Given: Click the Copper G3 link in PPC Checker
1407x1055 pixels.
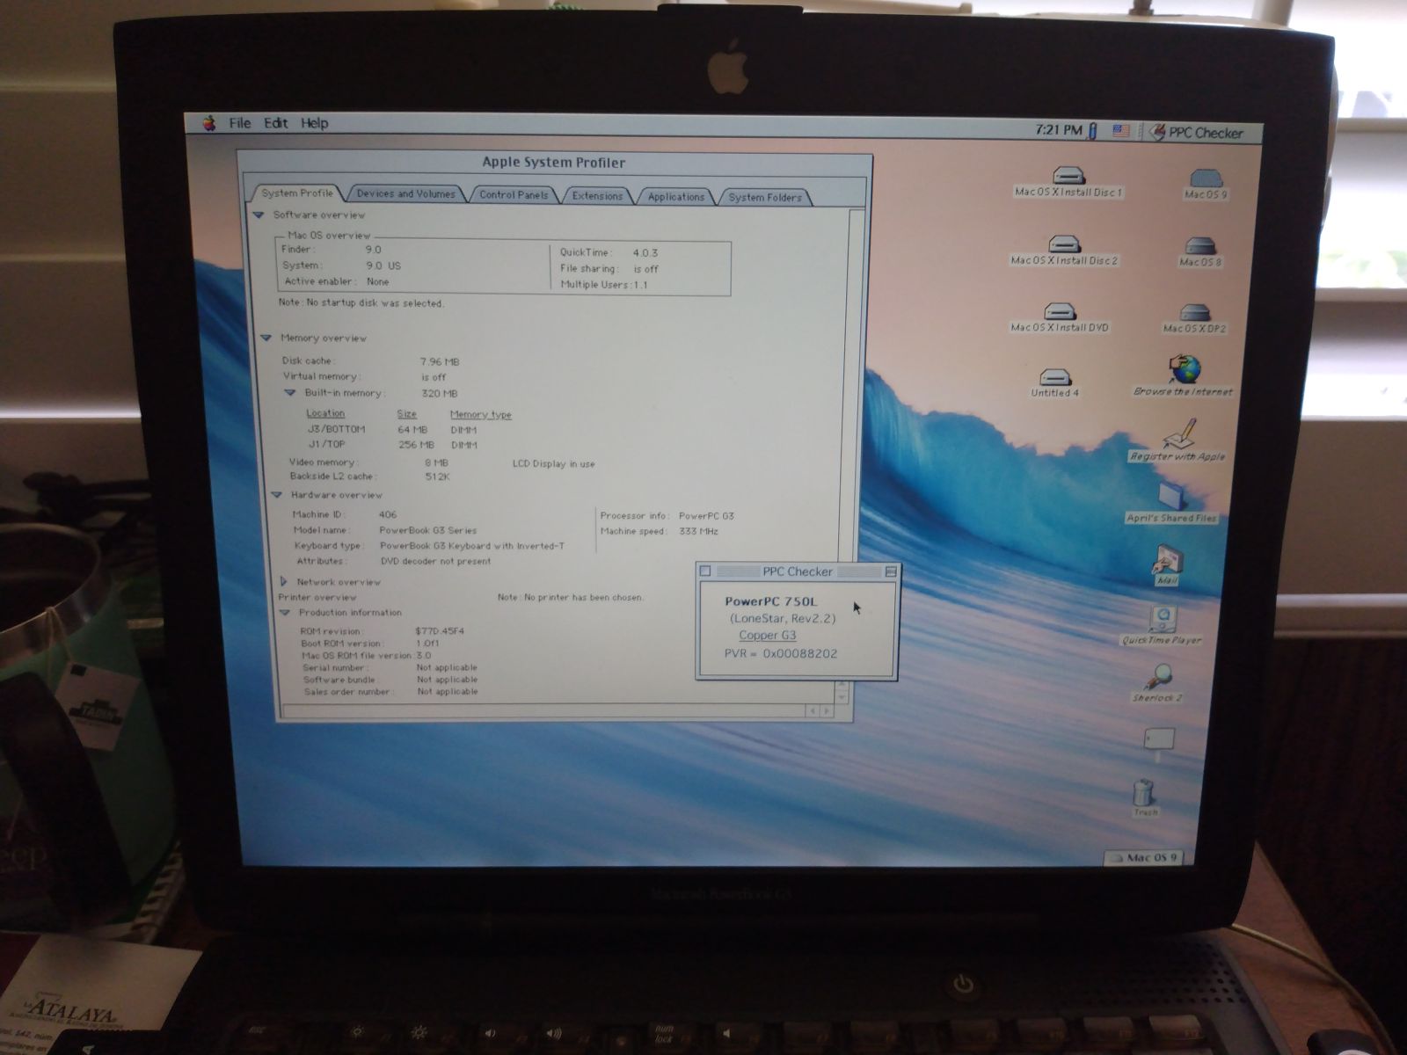Looking at the screenshot, I should [768, 635].
